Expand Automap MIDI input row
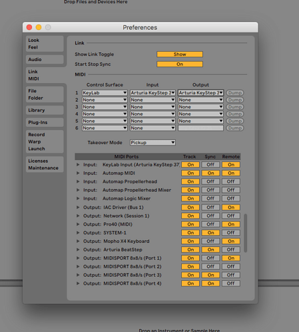This screenshot has width=299, height=332. coord(78,173)
